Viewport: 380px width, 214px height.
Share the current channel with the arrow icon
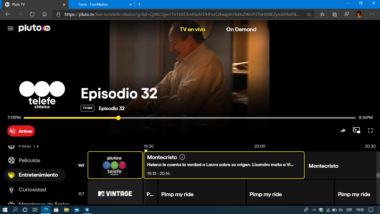(x=343, y=130)
